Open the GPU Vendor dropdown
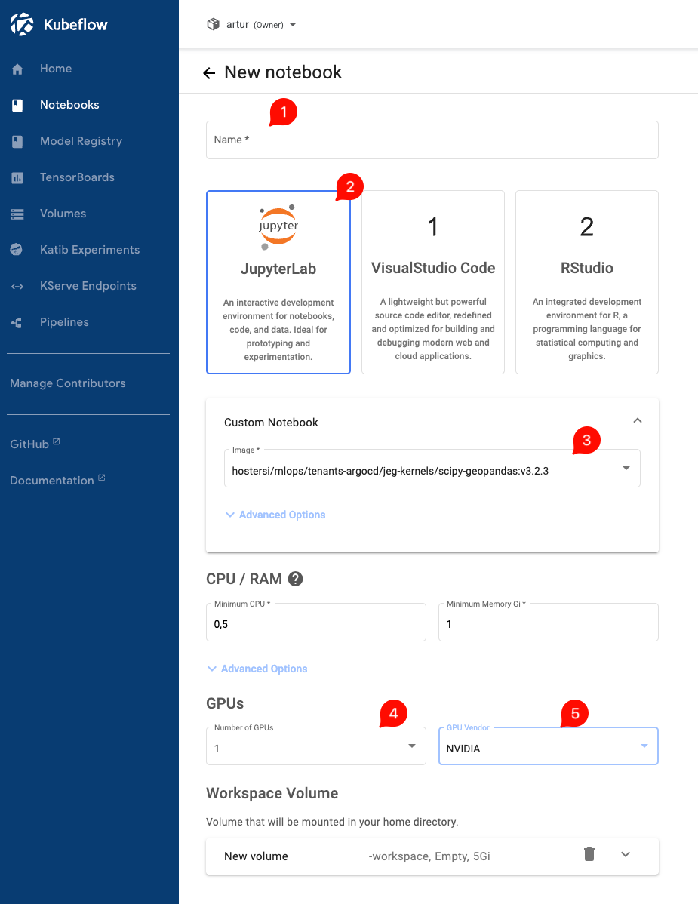 (x=548, y=746)
